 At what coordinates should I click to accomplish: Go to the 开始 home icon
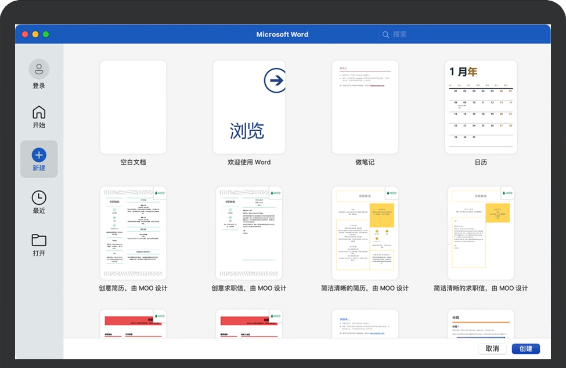(39, 112)
